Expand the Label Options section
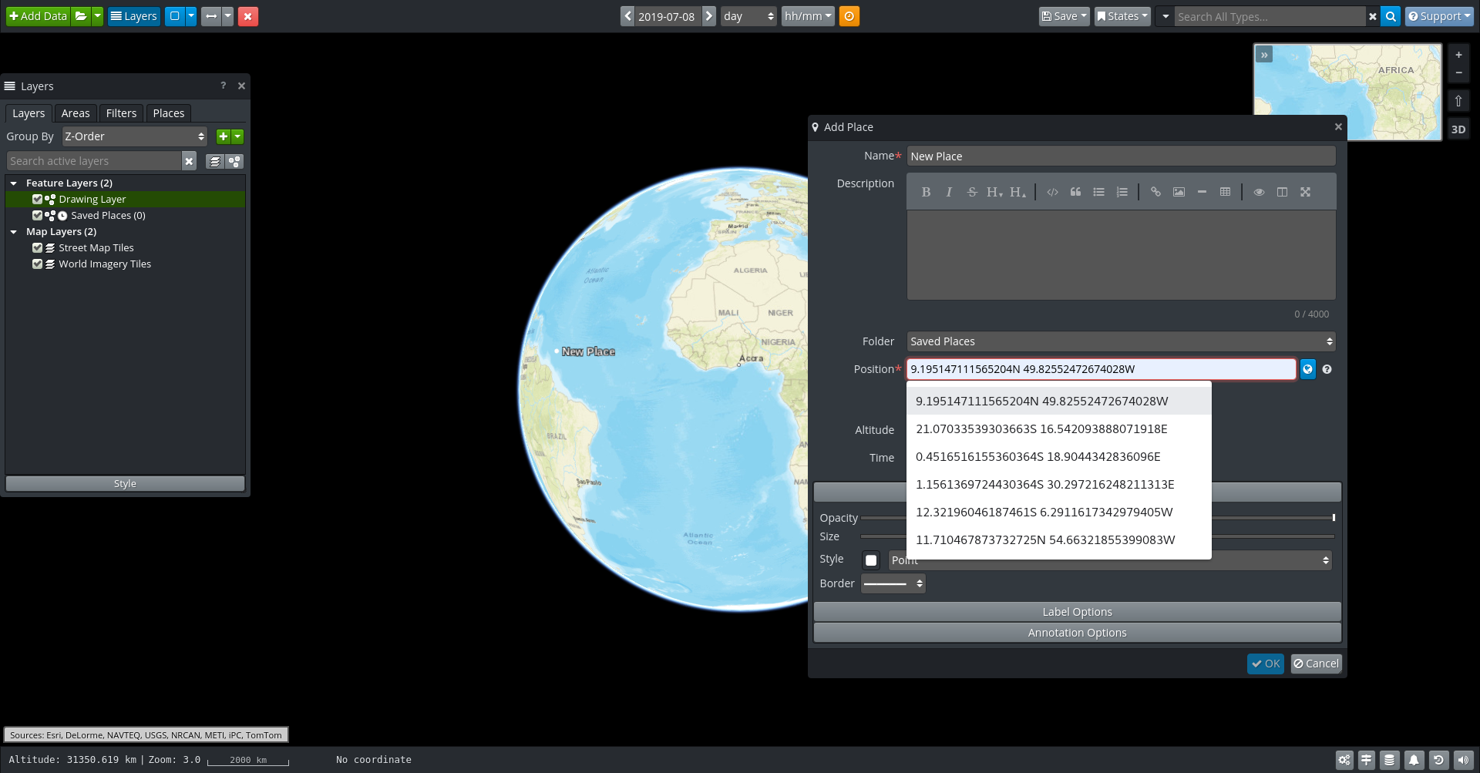This screenshot has height=773, width=1480. click(1076, 611)
